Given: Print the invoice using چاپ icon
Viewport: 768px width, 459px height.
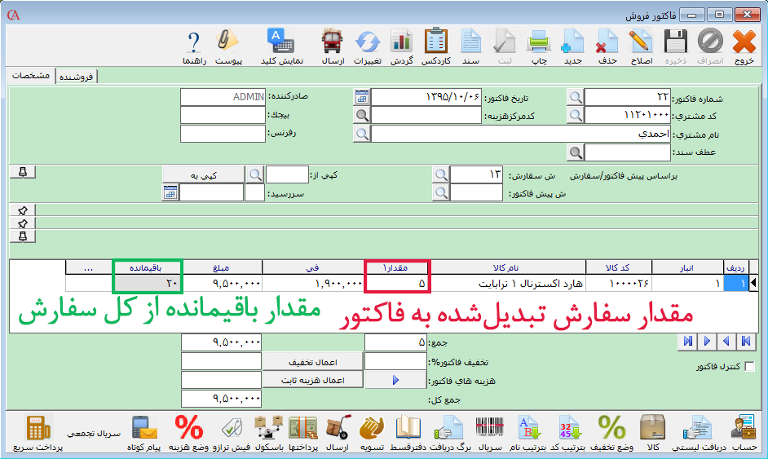Looking at the screenshot, I should [539, 42].
